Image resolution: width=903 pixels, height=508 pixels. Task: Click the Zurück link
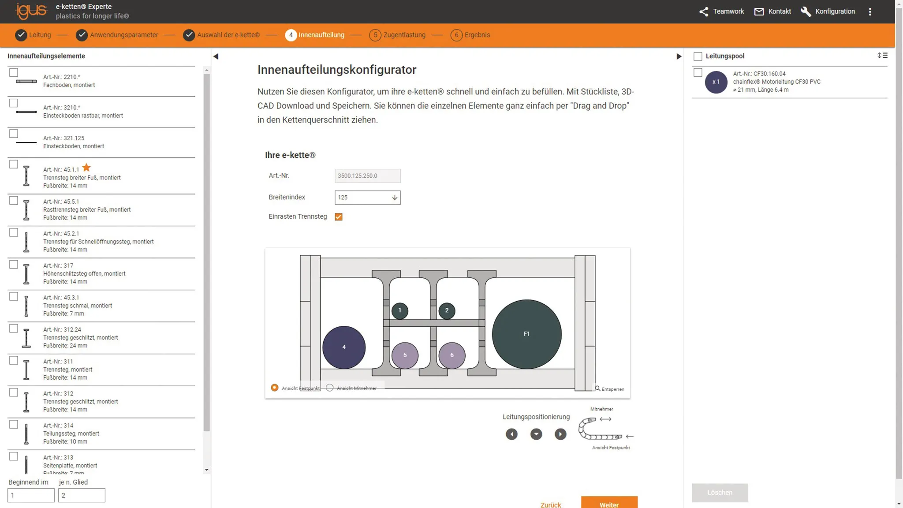[x=551, y=504]
